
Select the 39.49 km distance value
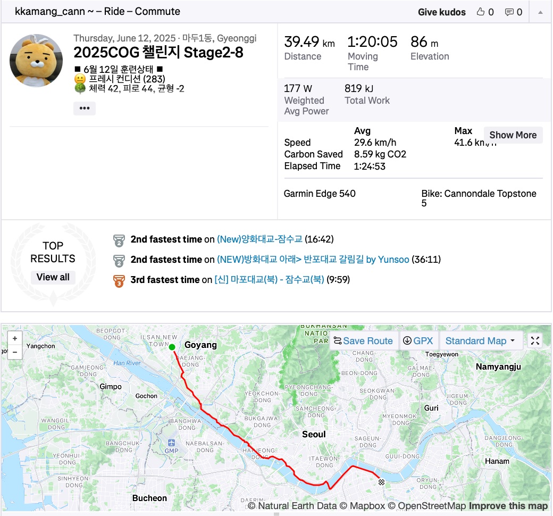click(x=309, y=42)
